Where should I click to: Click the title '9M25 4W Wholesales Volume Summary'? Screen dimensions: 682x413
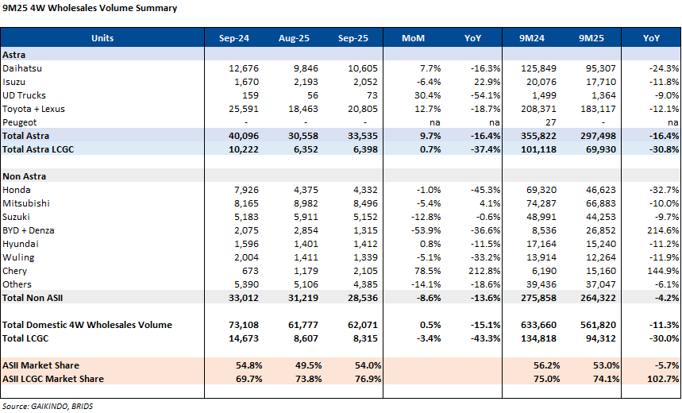tap(90, 8)
